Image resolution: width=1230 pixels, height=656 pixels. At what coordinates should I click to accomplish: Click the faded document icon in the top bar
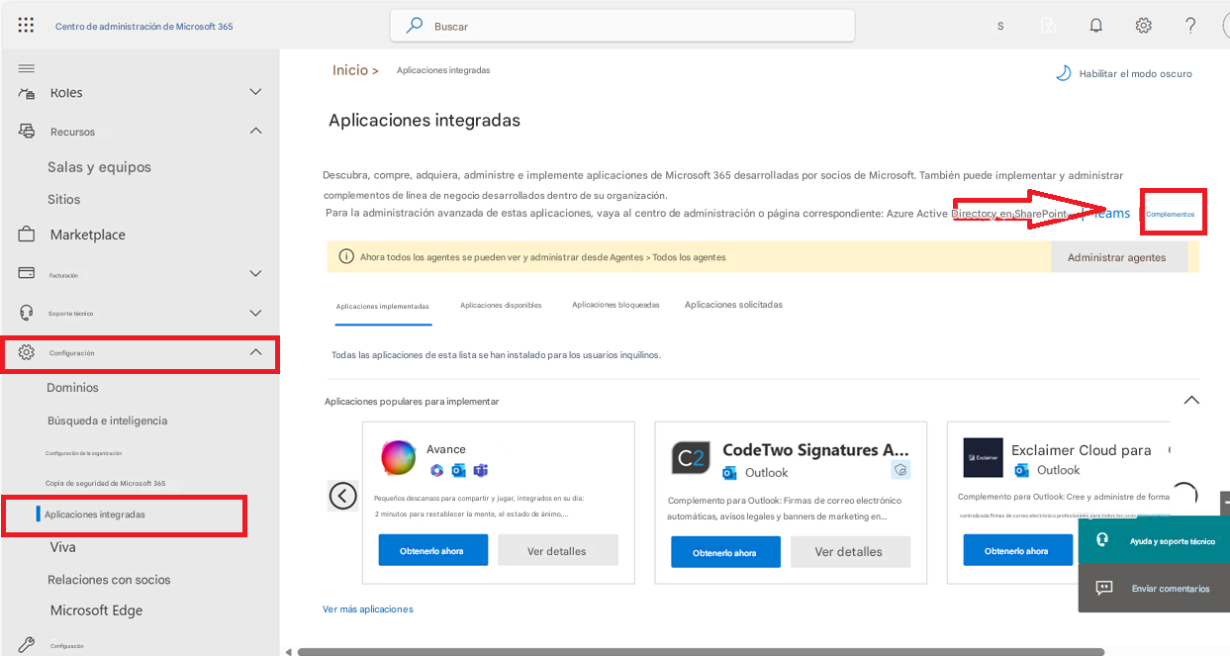[x=1048, y=26]
